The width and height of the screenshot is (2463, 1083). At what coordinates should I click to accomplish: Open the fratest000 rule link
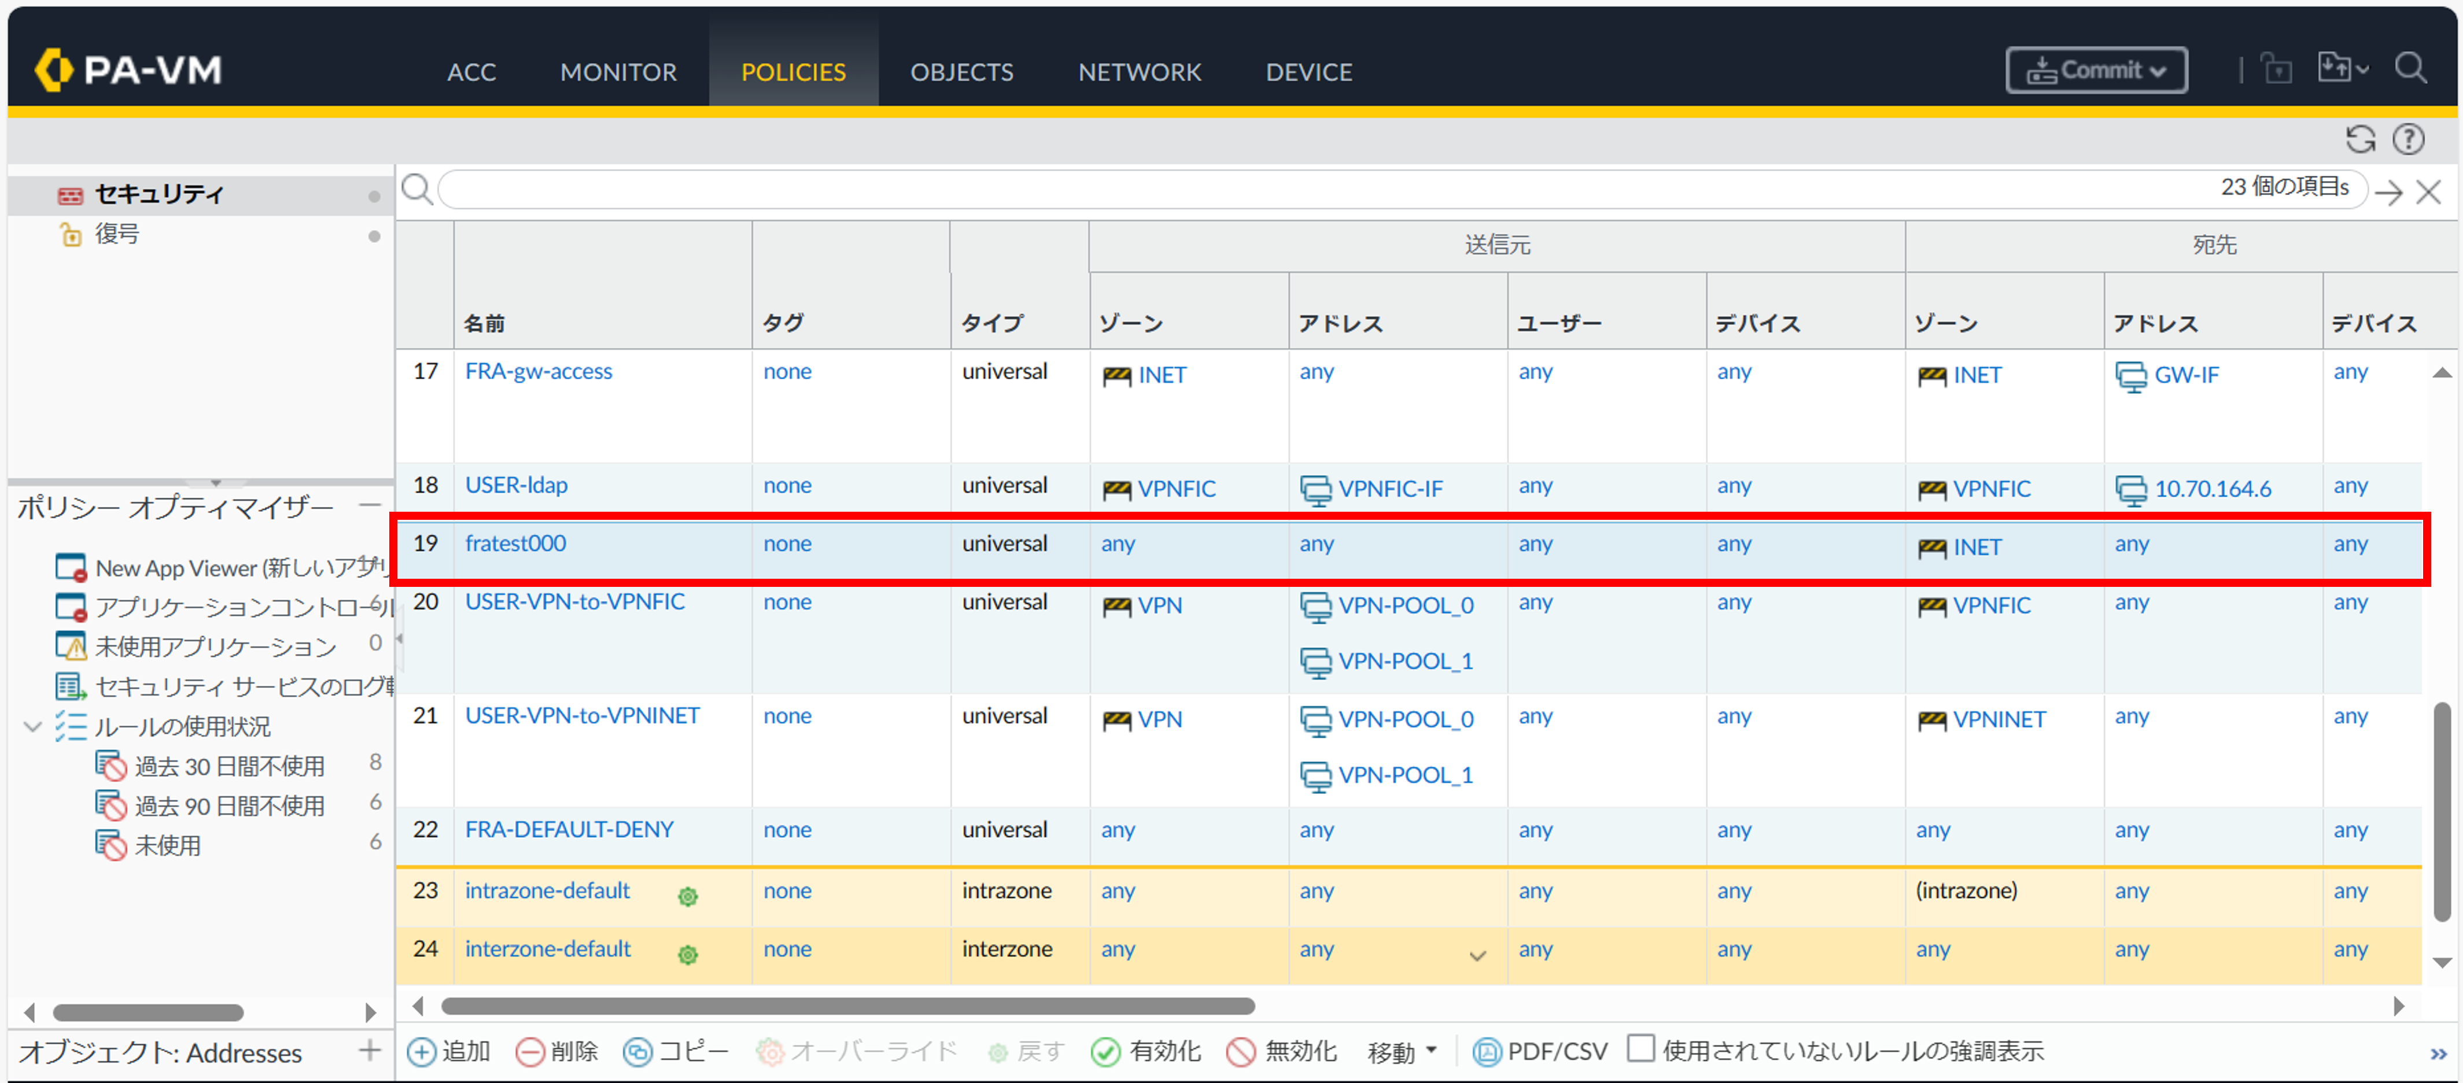(x=515, y=543)
